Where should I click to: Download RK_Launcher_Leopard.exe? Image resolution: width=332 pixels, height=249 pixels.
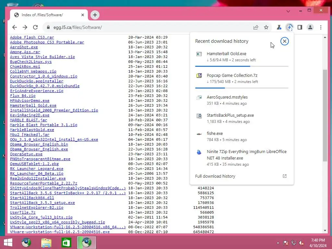(x=37, y=169)
